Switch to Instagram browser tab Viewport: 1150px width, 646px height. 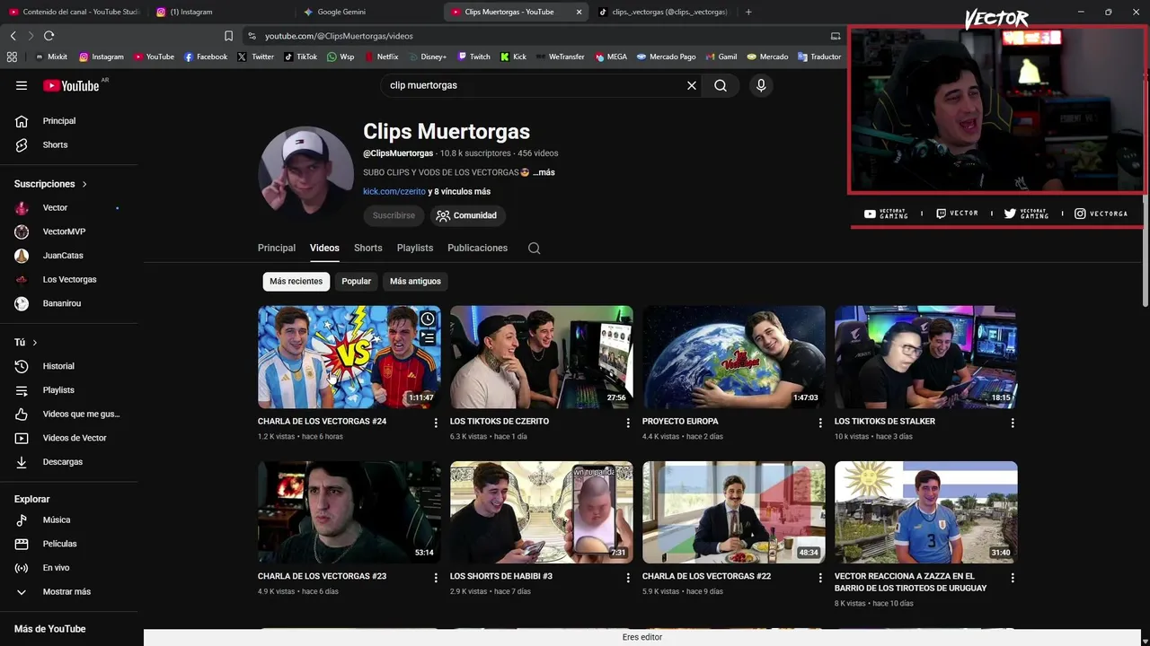click(x=218, y=12)
